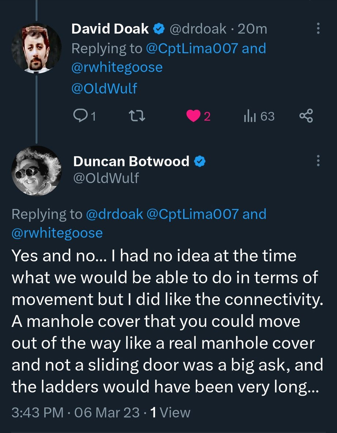
Task: Open more options menu for Duncan Botwood's tweet
Action: (318, 161)
